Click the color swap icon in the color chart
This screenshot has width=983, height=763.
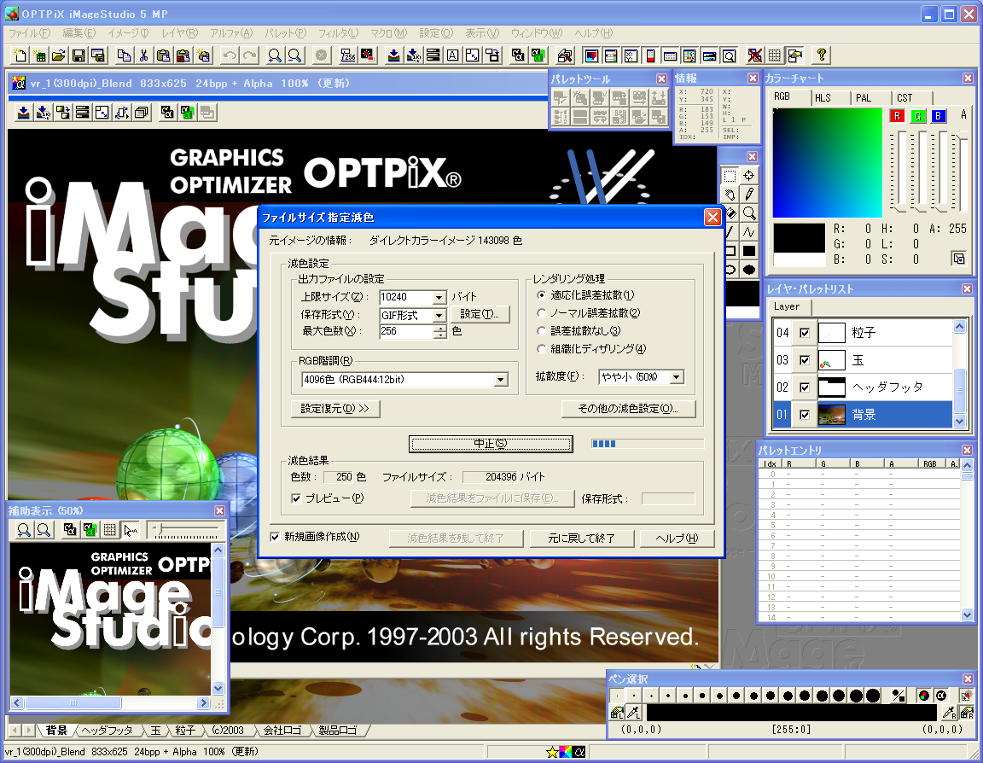pos(958,259)
